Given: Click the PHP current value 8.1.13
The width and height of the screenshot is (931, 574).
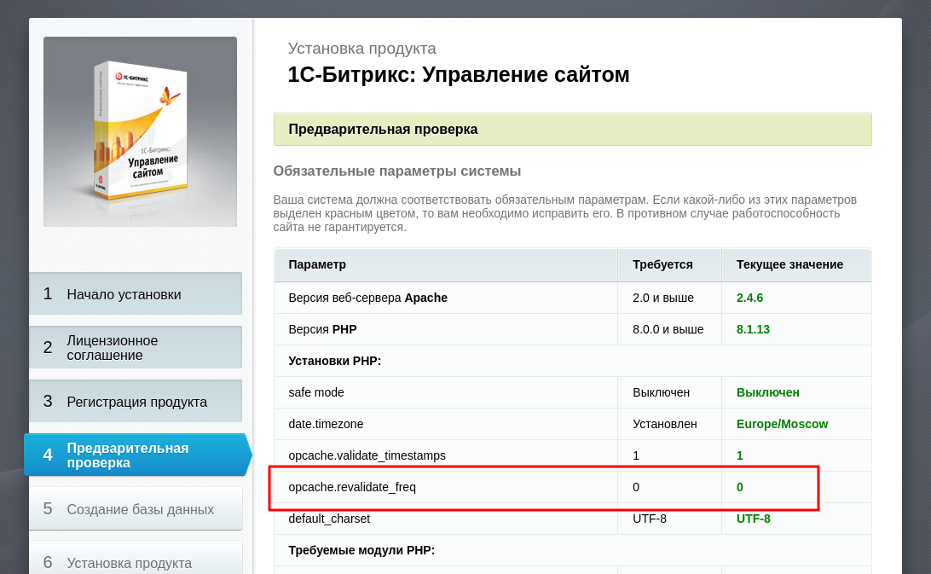Looking at the screenshot, I should coord(753,329).
